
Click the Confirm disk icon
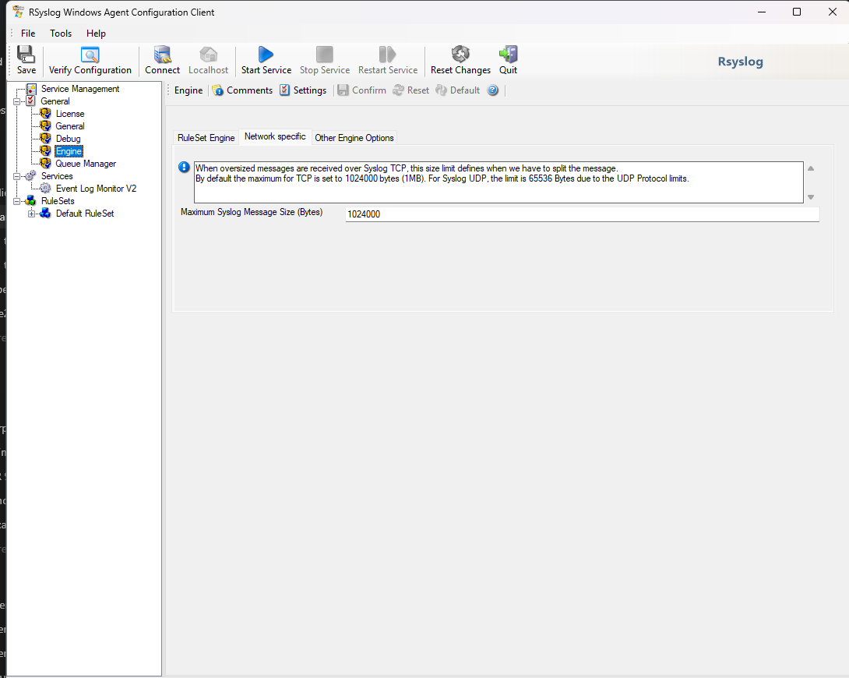(343, 90)
